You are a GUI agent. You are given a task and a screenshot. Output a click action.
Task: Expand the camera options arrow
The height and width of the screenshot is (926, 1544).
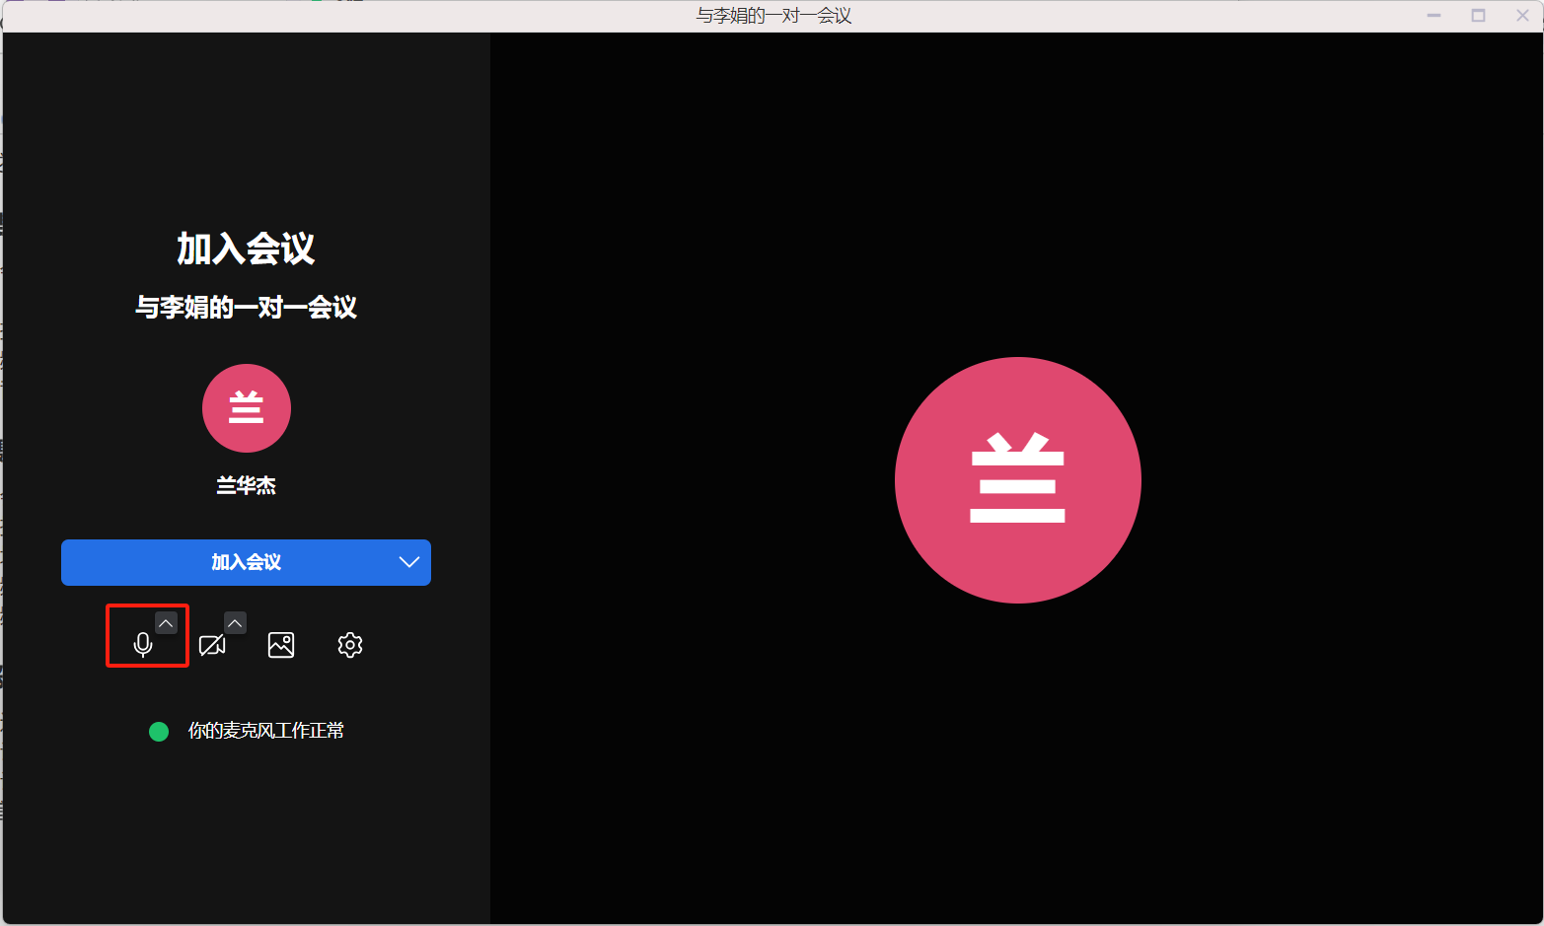[235, 623]
